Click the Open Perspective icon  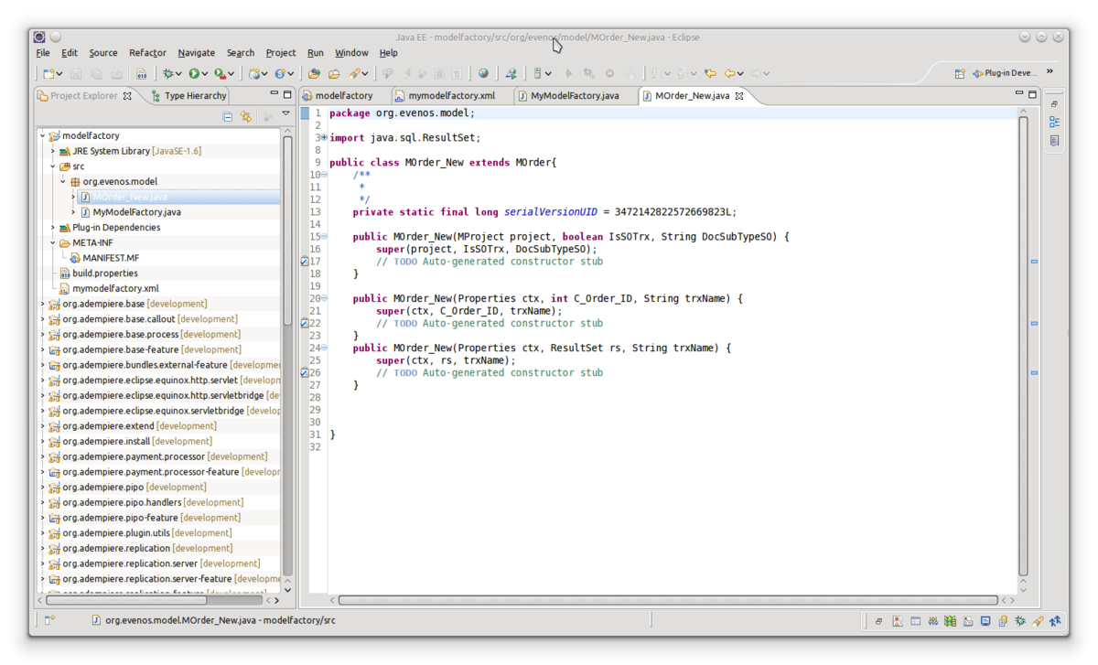(x=960, y=73)
